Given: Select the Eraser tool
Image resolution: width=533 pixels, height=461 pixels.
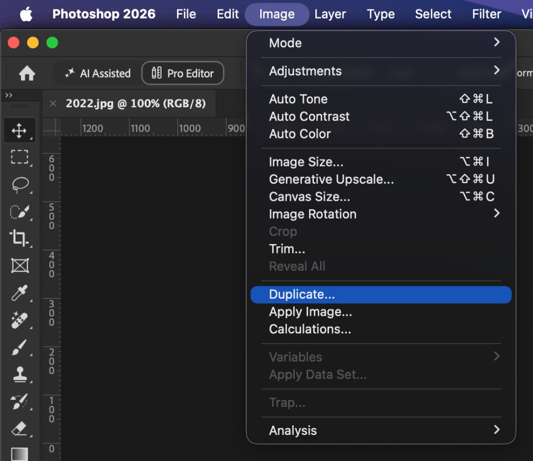Looking at the screenshot, I should click(x=19, y=429).
